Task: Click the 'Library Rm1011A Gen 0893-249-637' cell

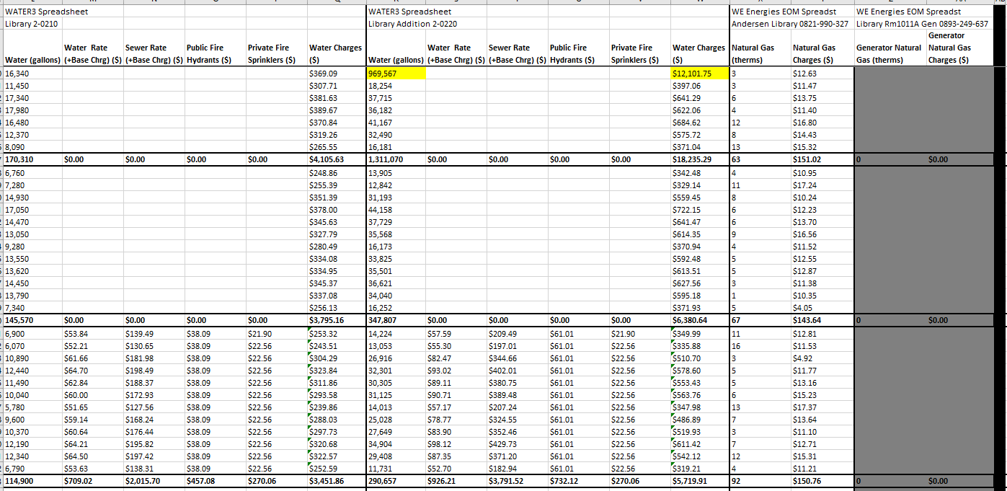Action: click(x=922, y=24)
